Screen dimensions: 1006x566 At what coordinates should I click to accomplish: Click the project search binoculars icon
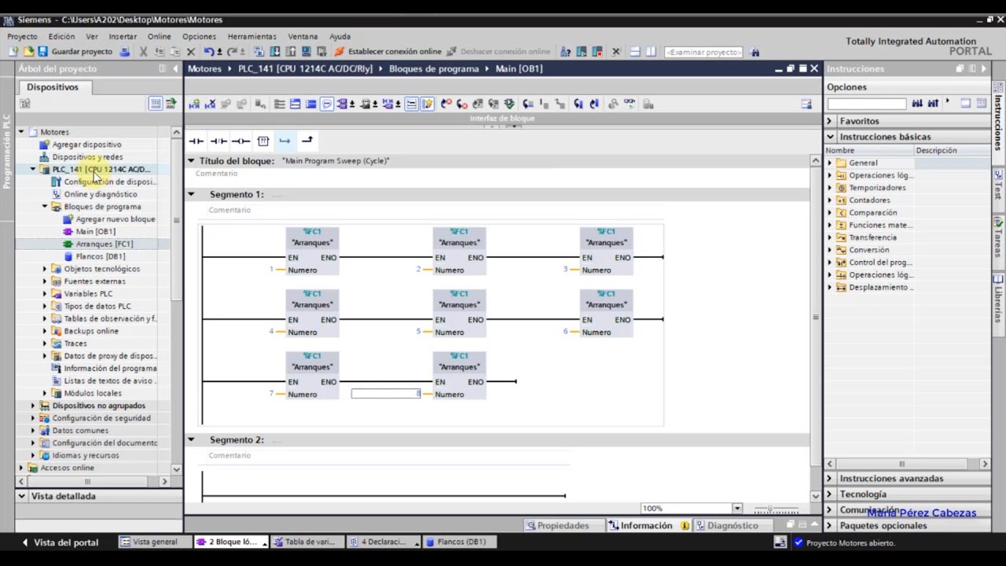[x=754, y=52]
